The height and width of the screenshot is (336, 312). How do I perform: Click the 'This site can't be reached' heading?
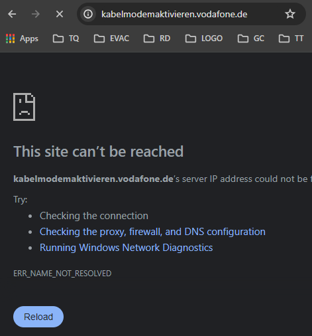point(98,151)
